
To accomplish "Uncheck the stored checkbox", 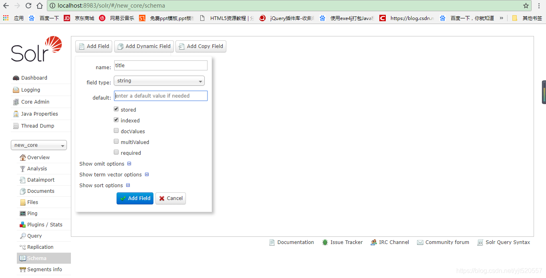I will click(116, 109).
